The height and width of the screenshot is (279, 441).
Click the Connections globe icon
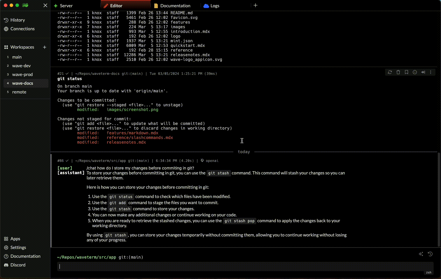coord(6,29)
